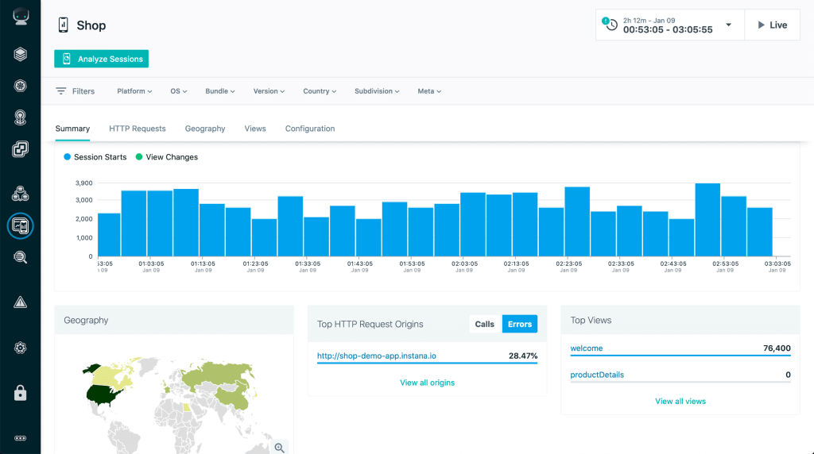Start Live mode

pyautogui.click(x=772, y=25)
